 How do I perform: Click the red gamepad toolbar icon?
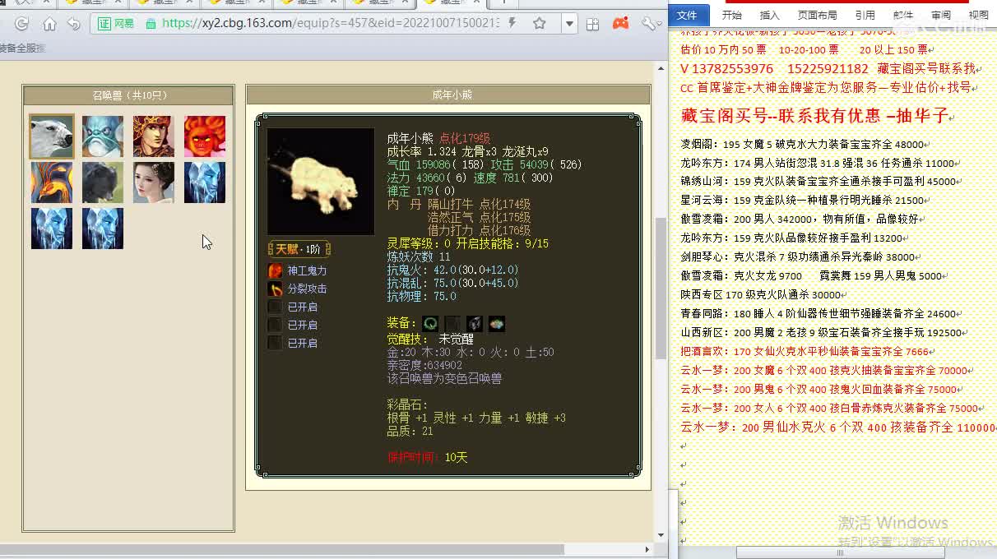(x=621, y=24)
